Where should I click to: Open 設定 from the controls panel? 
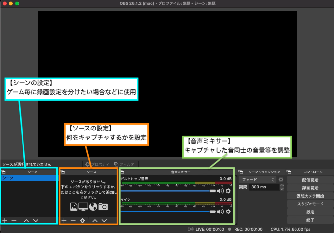(310, 212)
